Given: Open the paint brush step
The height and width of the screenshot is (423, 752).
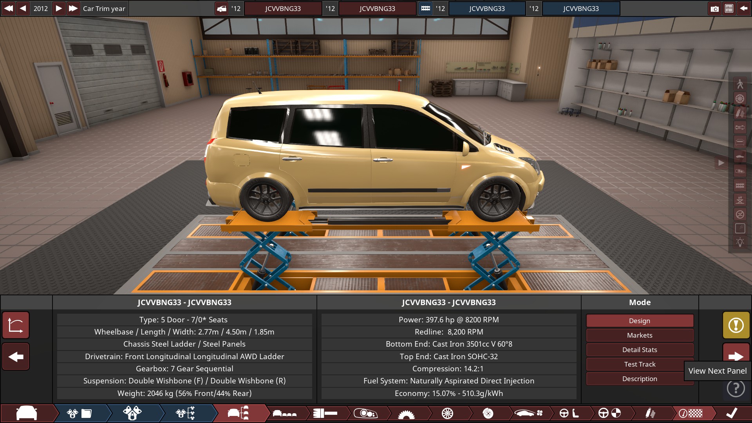Looking at the screenshot, I should point(325,413).
